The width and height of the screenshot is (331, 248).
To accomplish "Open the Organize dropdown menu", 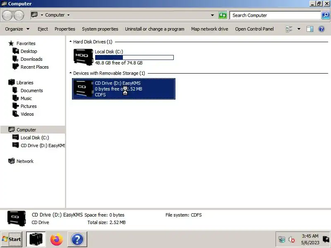I will tap(17, 29).
